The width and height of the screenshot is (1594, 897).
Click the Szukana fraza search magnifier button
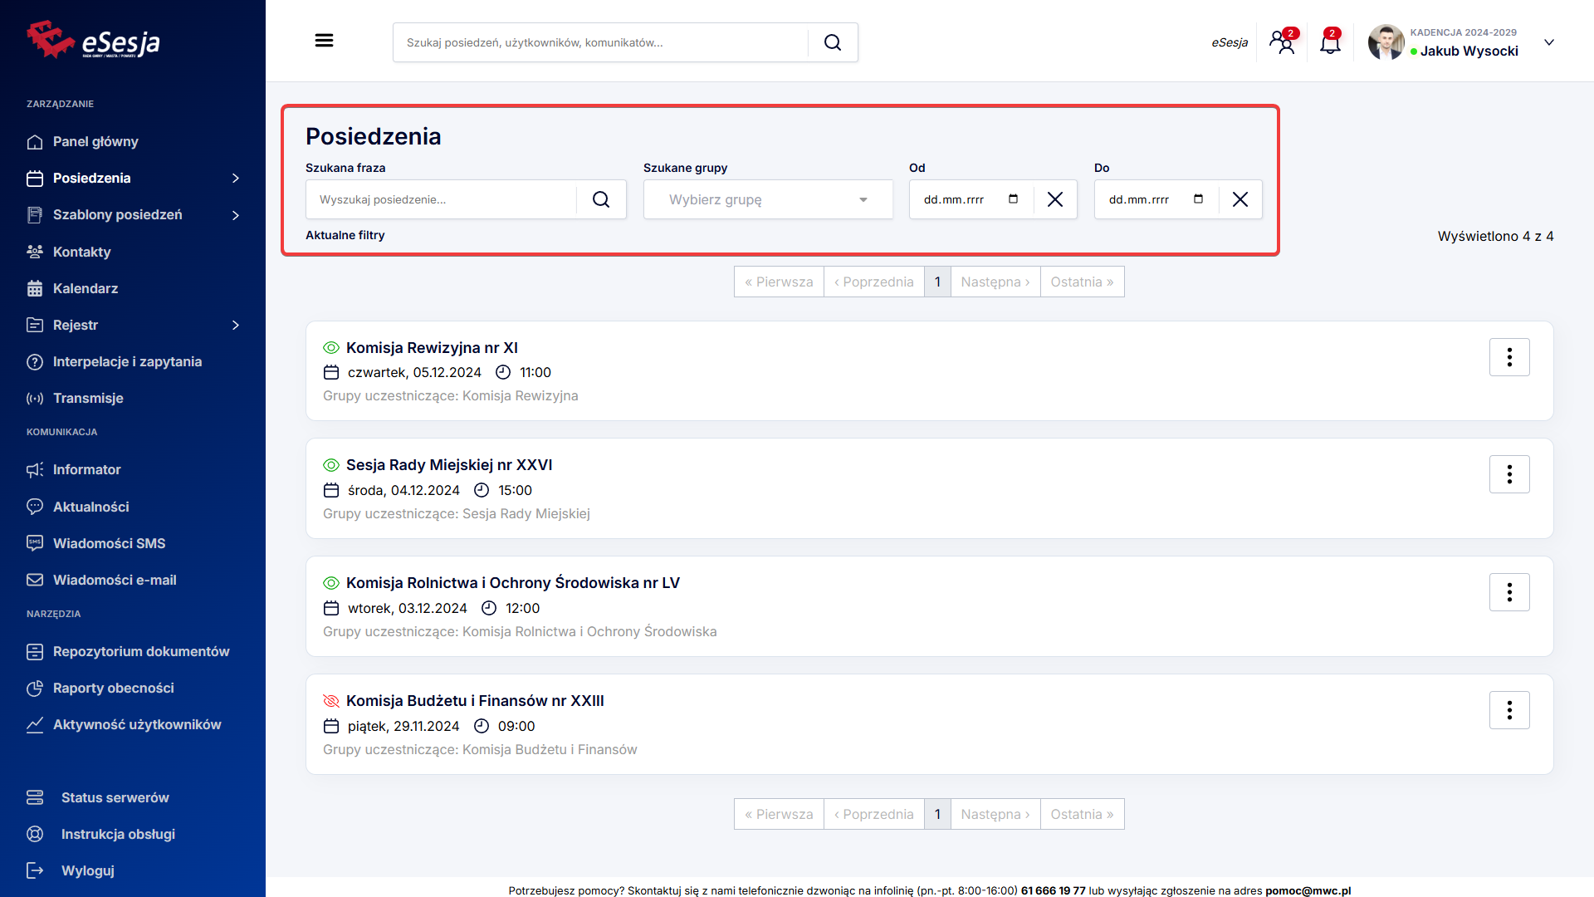pos(601,199)
